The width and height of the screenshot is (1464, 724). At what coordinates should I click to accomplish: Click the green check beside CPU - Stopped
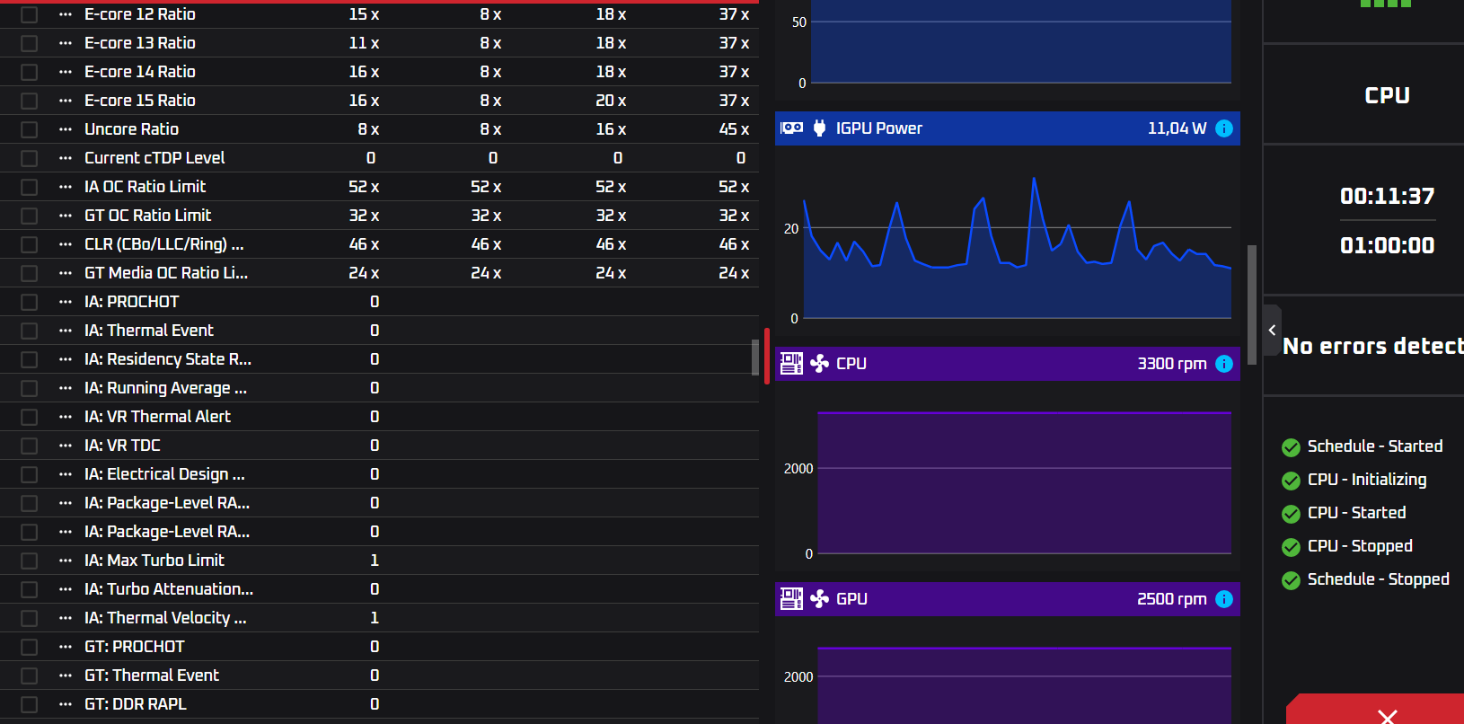pos(1291,547)
